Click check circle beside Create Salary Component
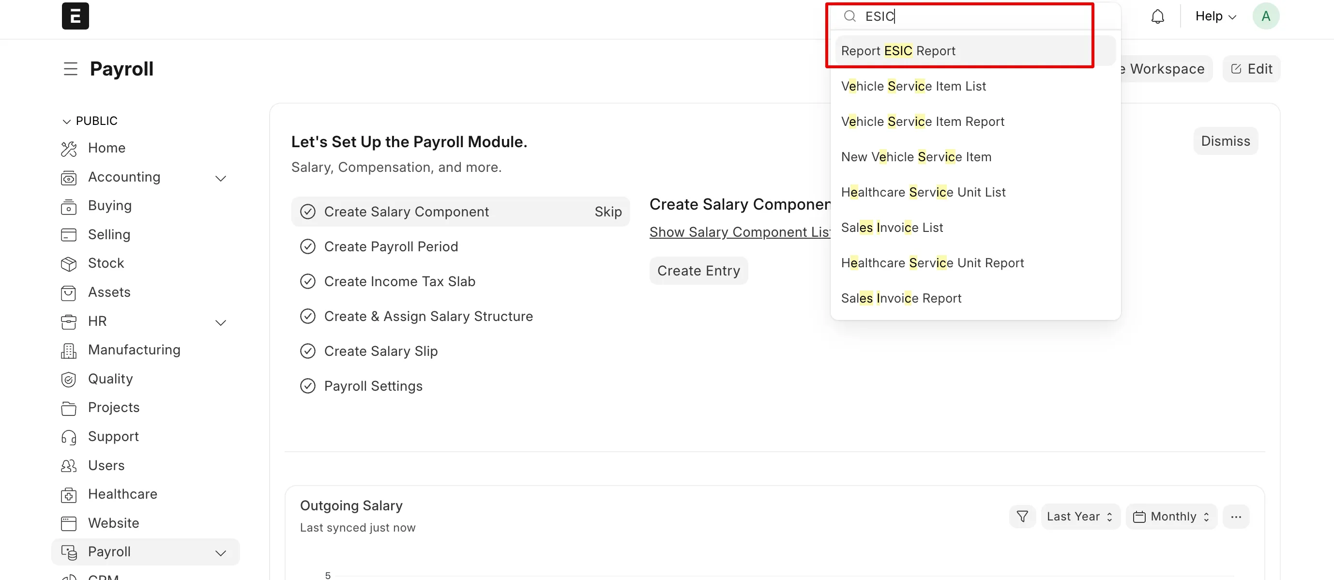 [x=308, y=211]
